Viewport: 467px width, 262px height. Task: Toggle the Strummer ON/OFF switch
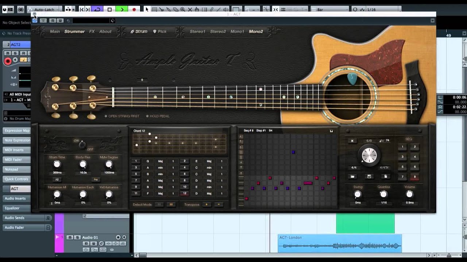coord(82,144)
